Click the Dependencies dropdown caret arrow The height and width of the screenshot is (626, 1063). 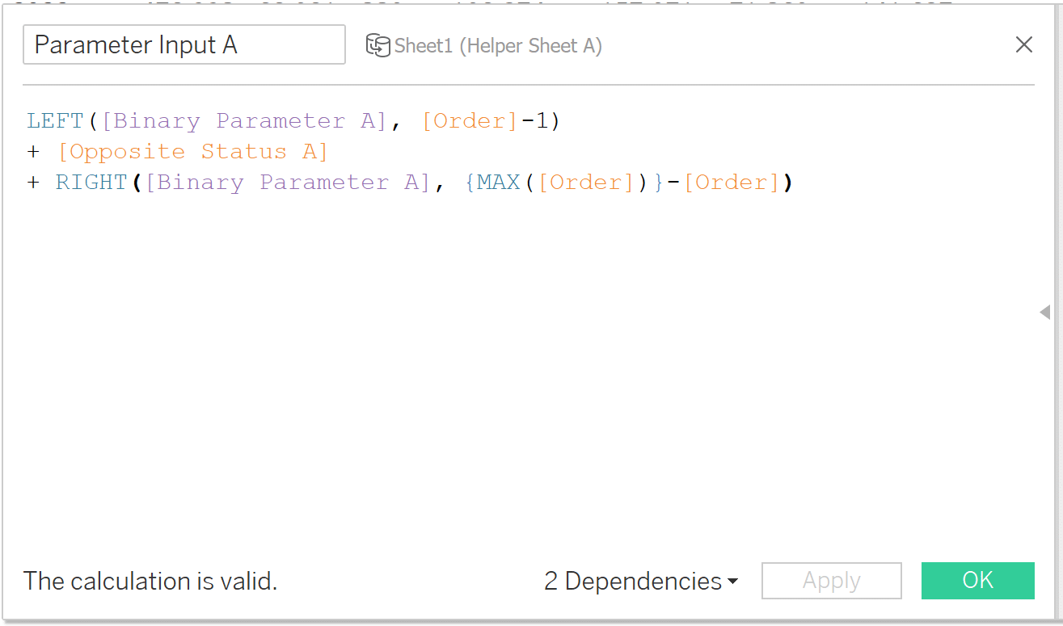(x=732, y=580)
